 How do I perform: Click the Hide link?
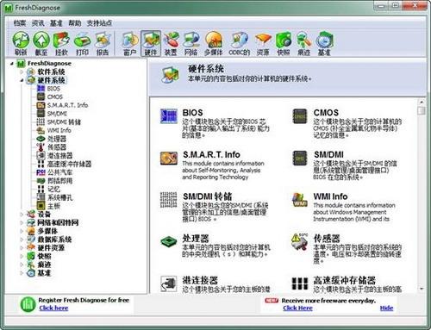[386, 308]
